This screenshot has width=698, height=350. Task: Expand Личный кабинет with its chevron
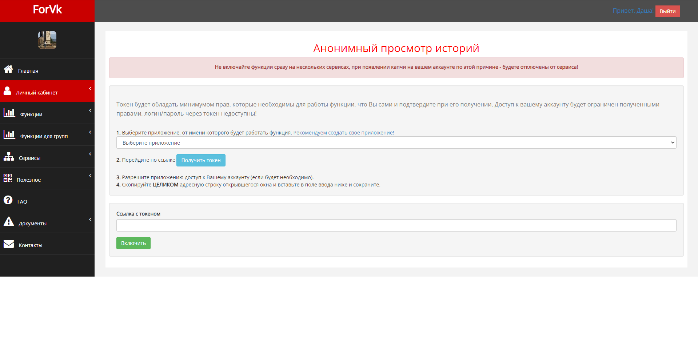point(90,89)
